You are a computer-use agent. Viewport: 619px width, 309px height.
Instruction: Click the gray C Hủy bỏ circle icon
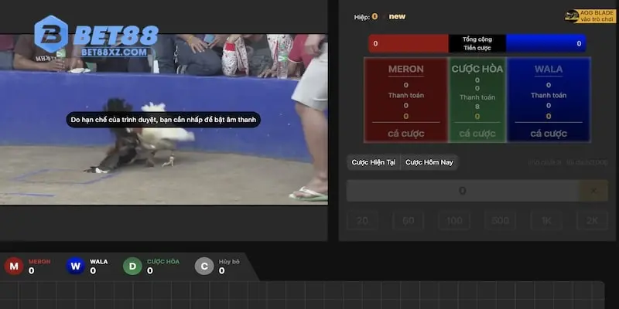coord(204,267)
